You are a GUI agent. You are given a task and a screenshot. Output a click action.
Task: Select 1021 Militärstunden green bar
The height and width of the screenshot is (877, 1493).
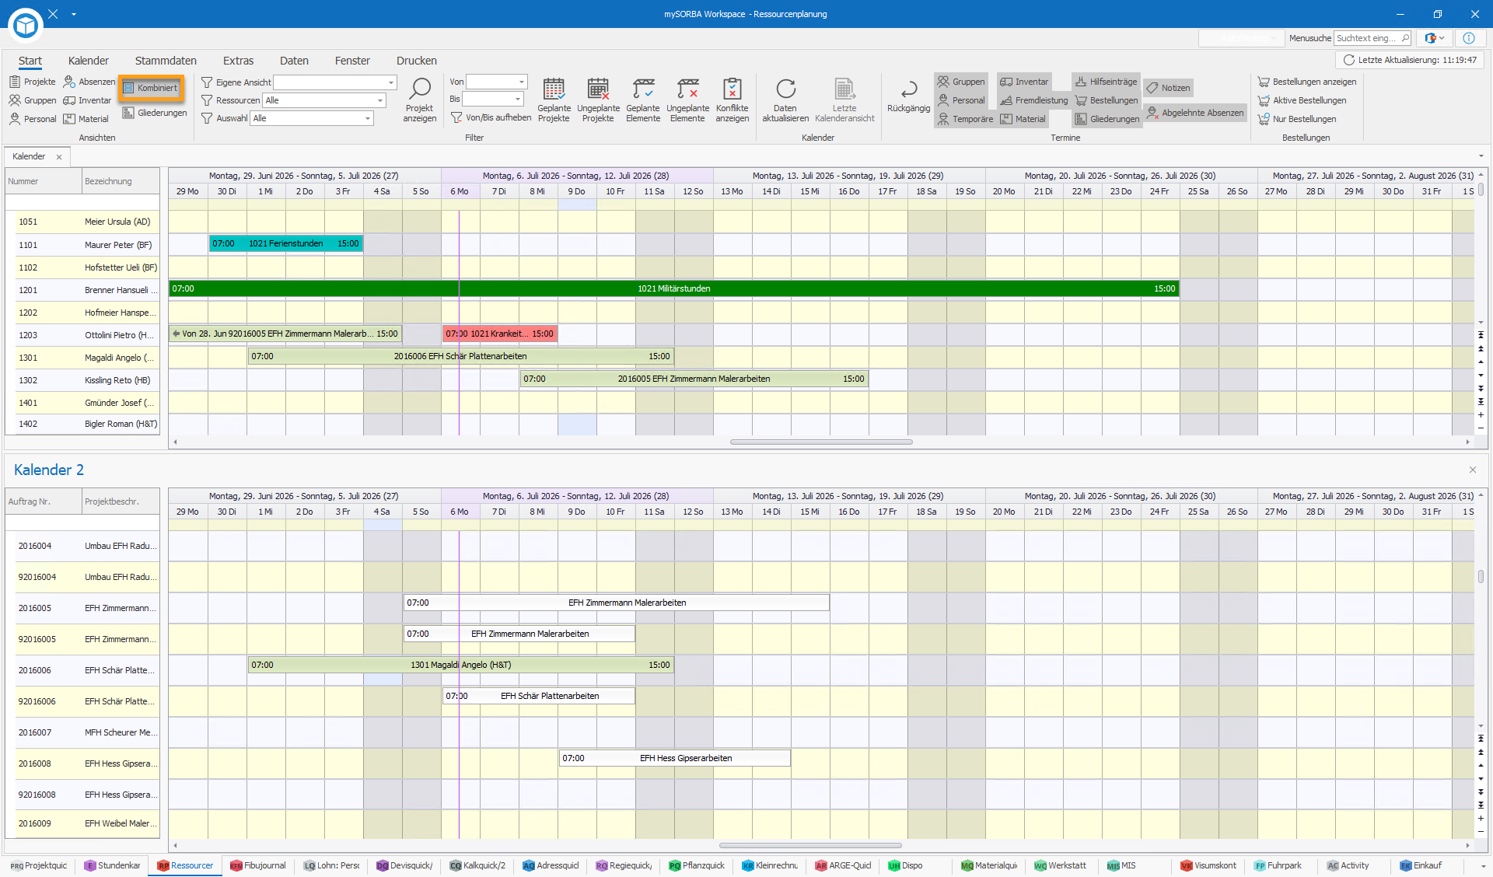[x=674, y=288]
